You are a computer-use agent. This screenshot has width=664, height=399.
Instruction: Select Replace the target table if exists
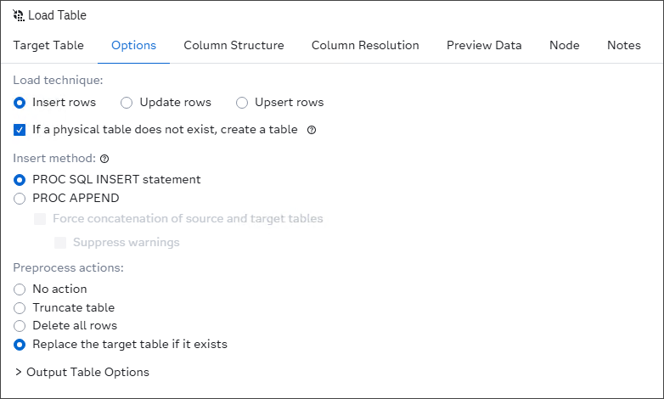coord(20,345)
